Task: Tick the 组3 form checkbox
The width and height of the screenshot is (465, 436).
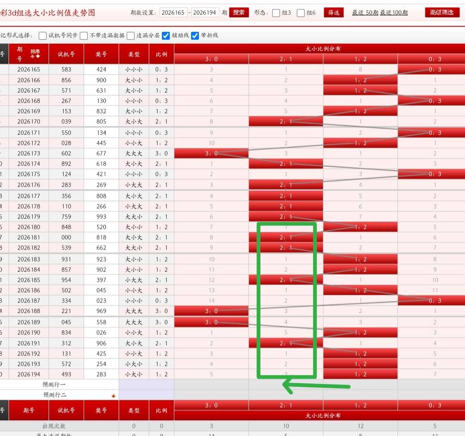Action: [x=276, y=13]
